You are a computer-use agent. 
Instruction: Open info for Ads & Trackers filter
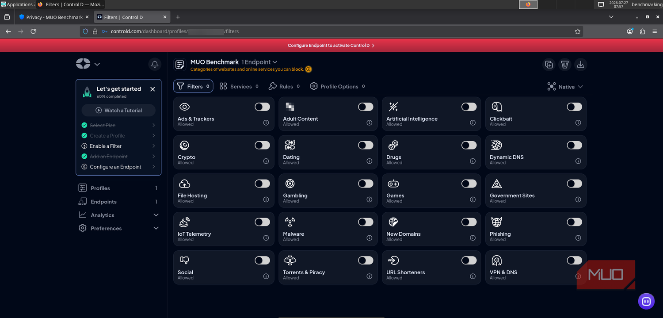(266, 123)
